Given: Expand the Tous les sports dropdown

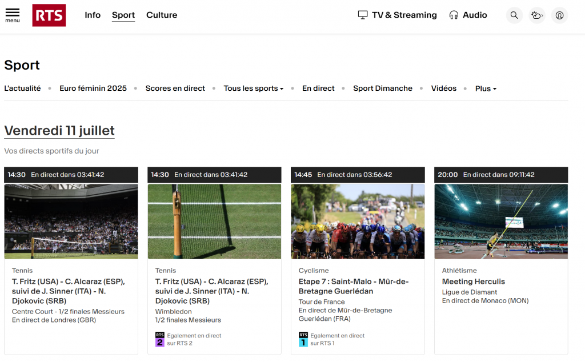Looking at the screenshot, I should [253, 89].
